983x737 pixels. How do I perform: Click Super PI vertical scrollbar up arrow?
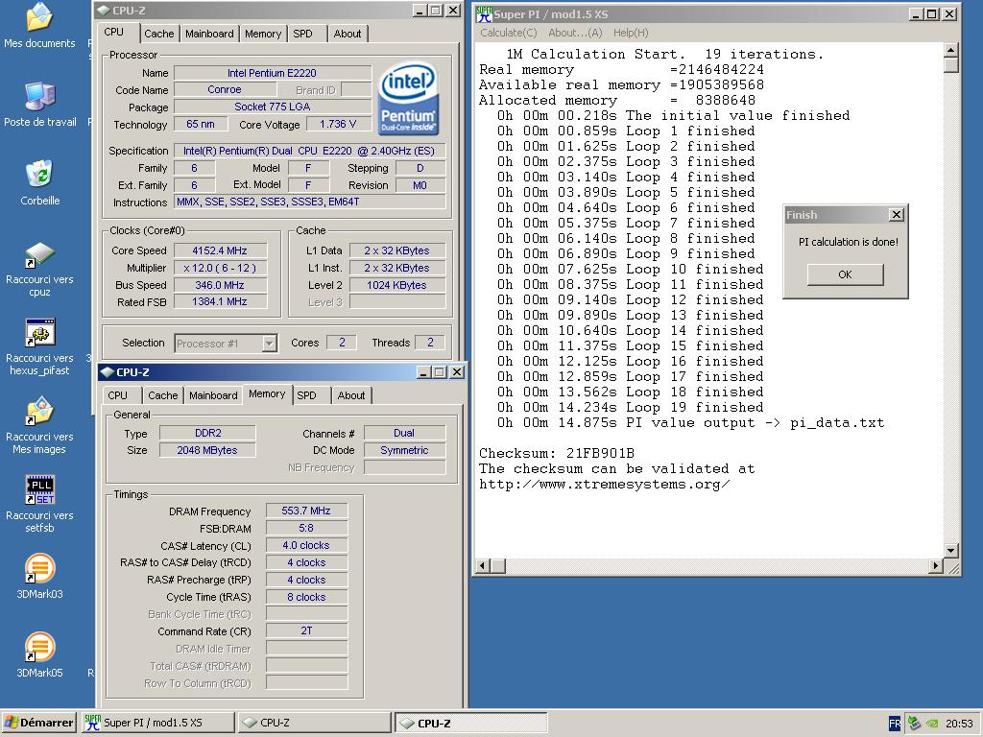[950, 50]
